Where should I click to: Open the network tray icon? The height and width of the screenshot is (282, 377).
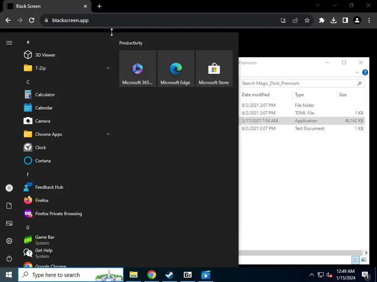tap(321, 275)
